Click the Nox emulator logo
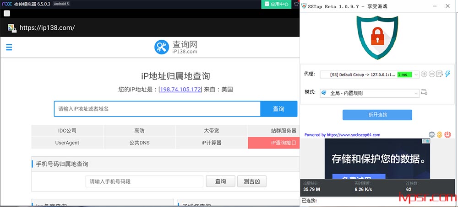Image resolution: width=458 pixels, height=207 pixels. pyautogui.click(x=7, y=4)
